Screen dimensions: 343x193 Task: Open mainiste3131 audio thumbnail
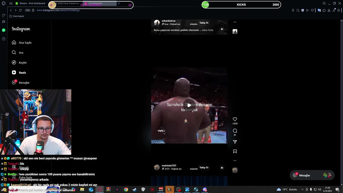tap(235, 170)
